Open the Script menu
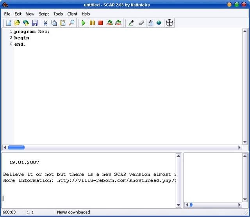250x217 pixels. (44, 14)
